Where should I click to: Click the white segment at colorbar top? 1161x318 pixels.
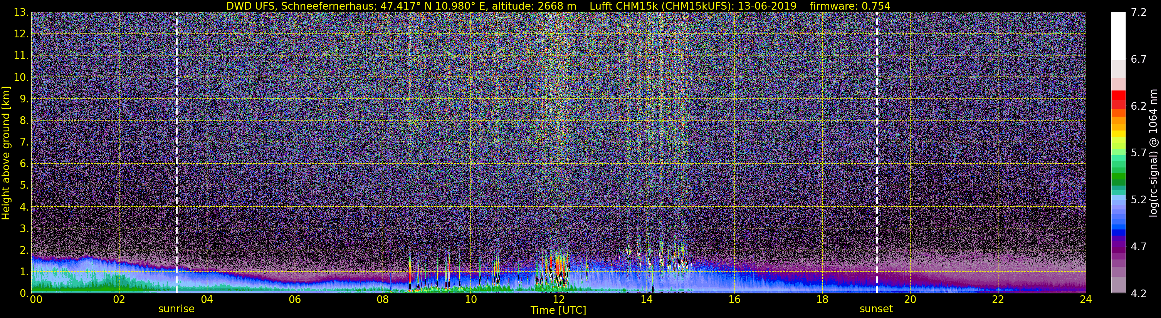[x=1118, y=36]
